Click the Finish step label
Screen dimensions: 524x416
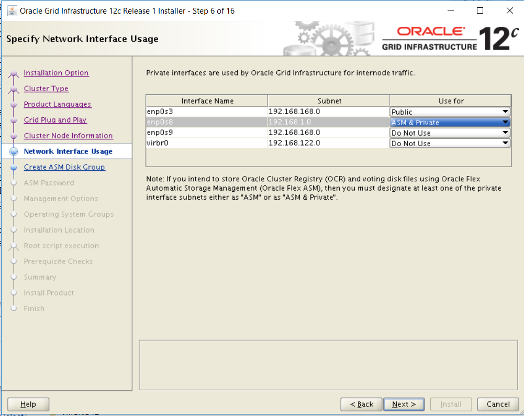(34, 309)
